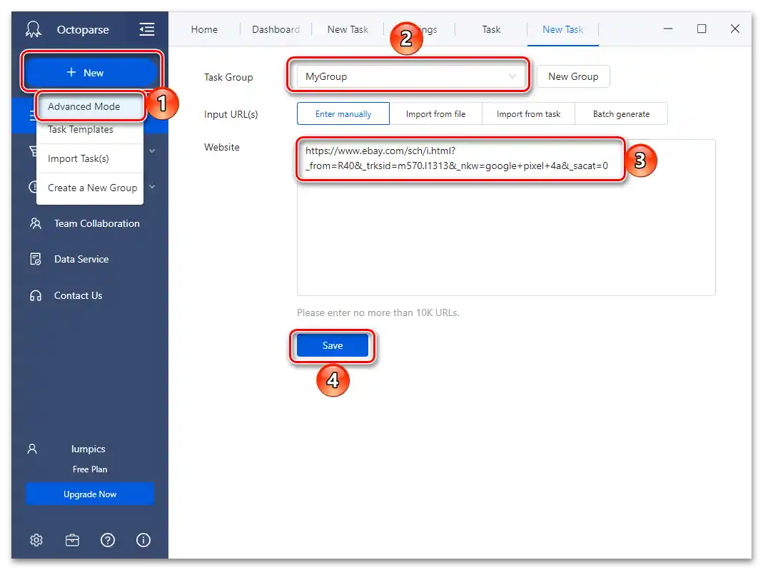Click into the Website URL text area
Viewport: 763px width, 570px height.
pos(506,218)
